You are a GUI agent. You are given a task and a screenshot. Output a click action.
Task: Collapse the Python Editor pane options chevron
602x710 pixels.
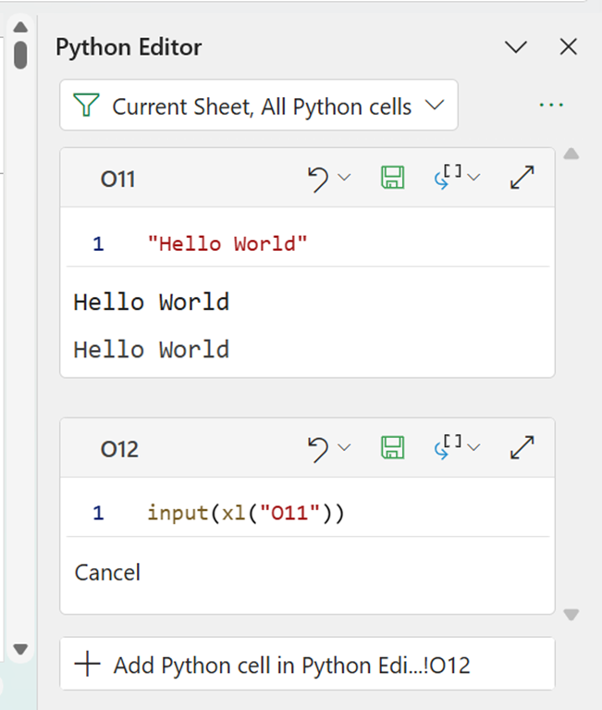515,47
